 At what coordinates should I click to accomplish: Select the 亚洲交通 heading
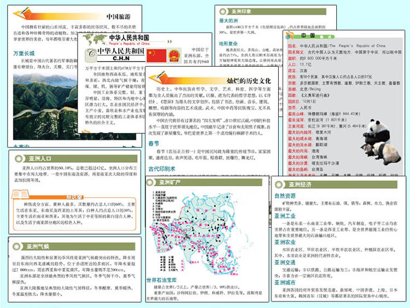(285, 263)
